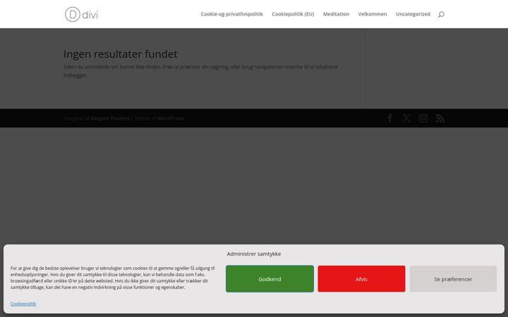Image resolution: width=508 pixels, height=317 pixels.
Task: Open the Uncategorized menu item
Action: [413, 14]
